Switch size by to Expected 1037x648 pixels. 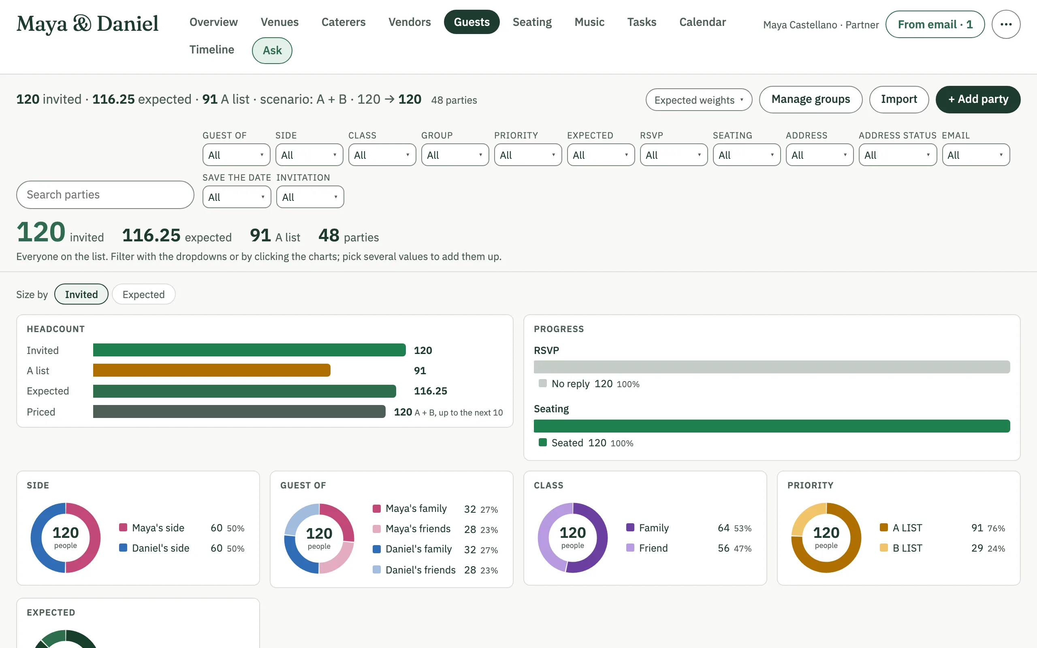pos(143,294)
